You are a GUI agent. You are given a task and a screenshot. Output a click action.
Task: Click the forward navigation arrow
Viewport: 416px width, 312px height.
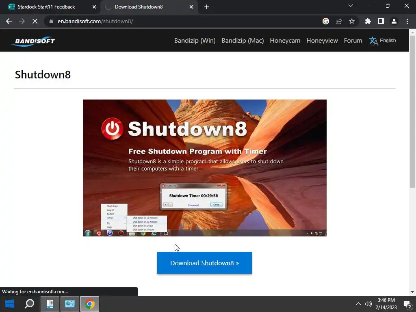point(22,21)
